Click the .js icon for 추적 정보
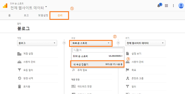185x94 pixels. click(x=73, y=70)
